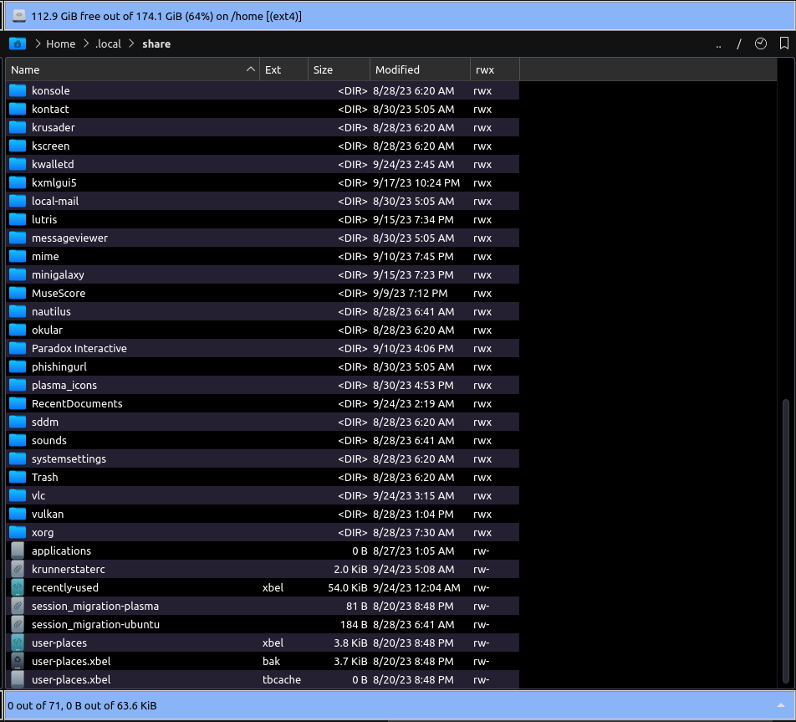This screenshot has height=722, width=796.
Task: Select the vulkan folder row
Action: click(263, 514)
